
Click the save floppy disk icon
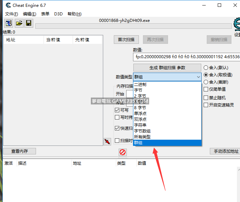(x=28, y=23)
